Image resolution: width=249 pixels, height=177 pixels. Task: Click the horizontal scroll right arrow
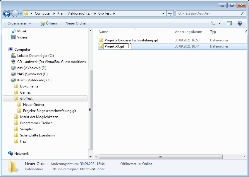tap(244, 157)
